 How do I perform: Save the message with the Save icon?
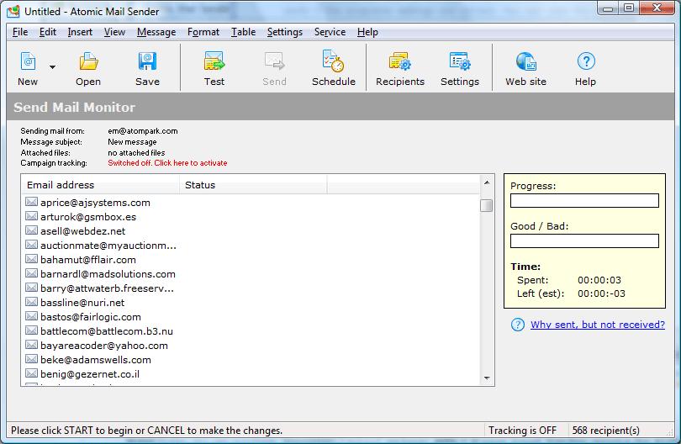[x=147, y=61]
